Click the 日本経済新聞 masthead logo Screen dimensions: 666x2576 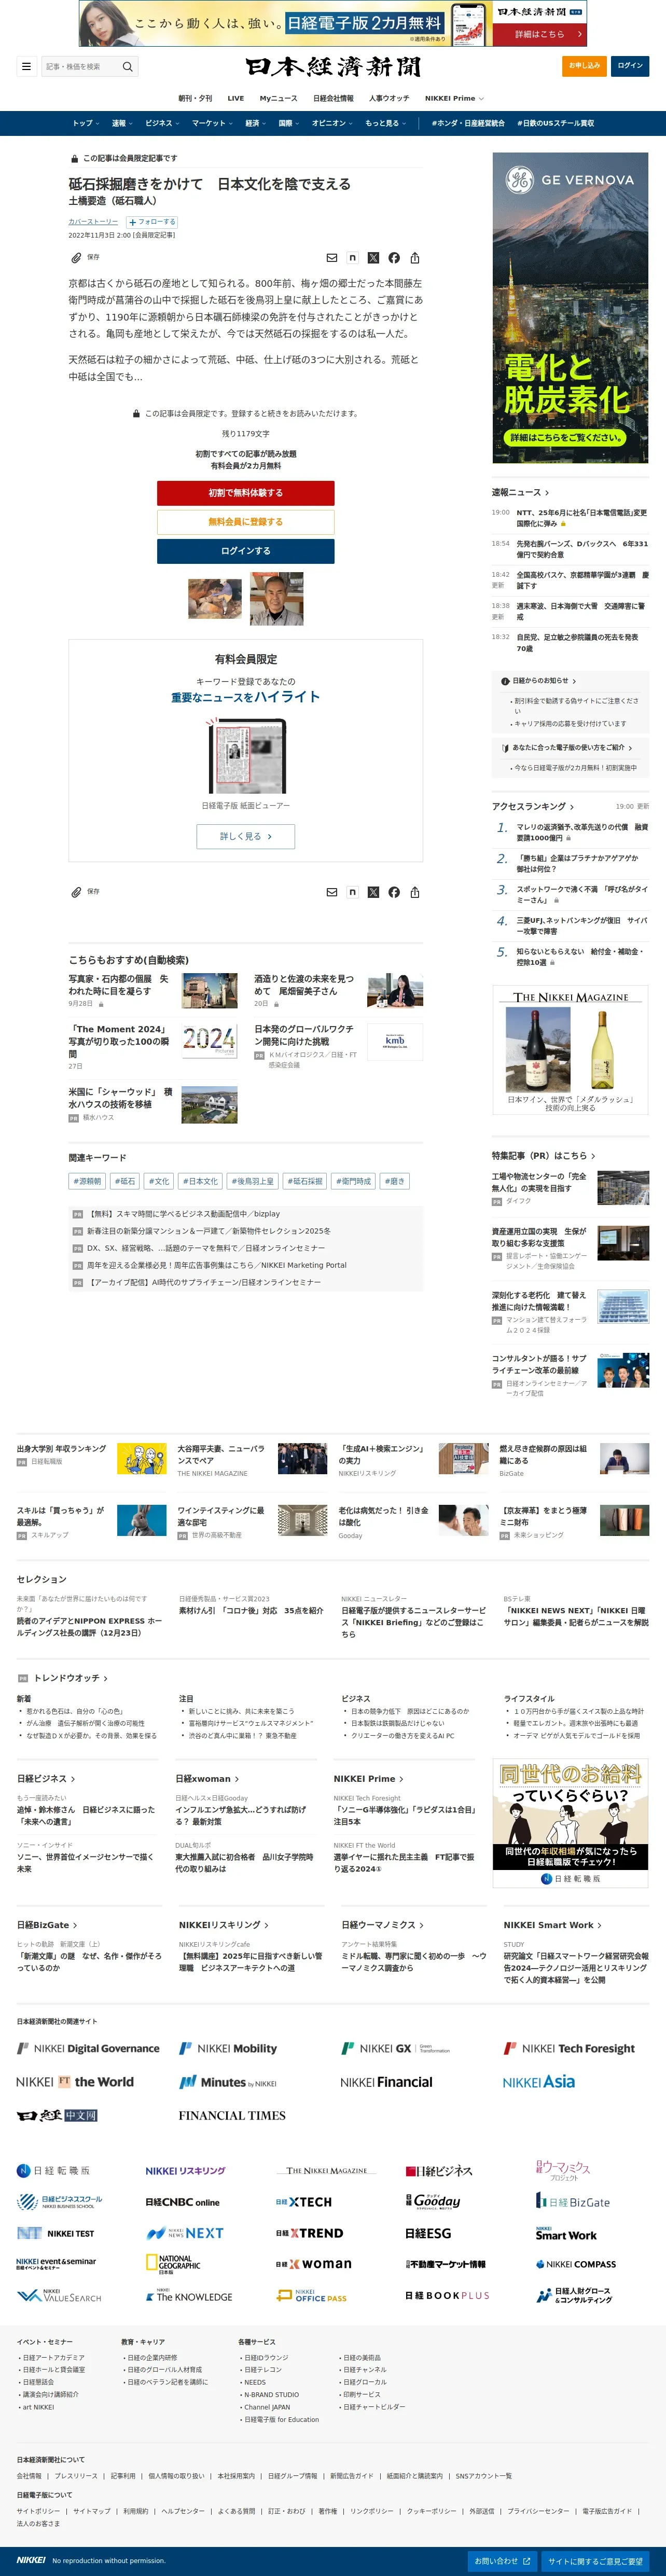click(x=333, y=67)
